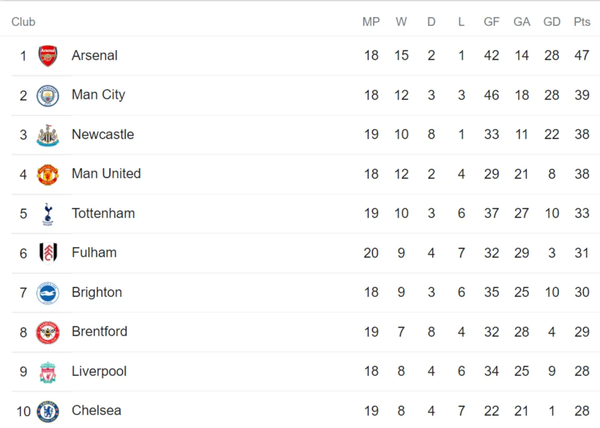Screen dimensions: 600x428
Task: Click the Liverpool team name
Action: click(x=99, y=371)
